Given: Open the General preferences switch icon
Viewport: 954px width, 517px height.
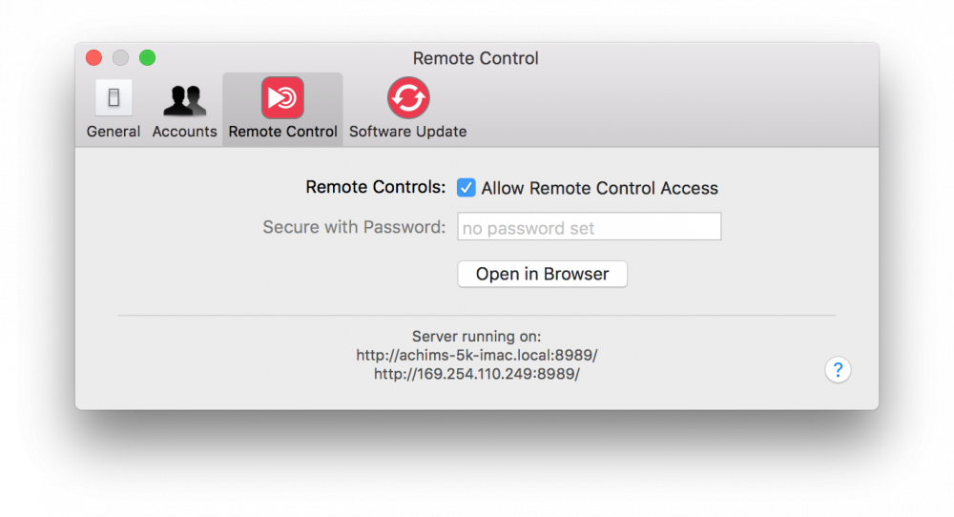Looking at the screenshot, I should [114, 98].
